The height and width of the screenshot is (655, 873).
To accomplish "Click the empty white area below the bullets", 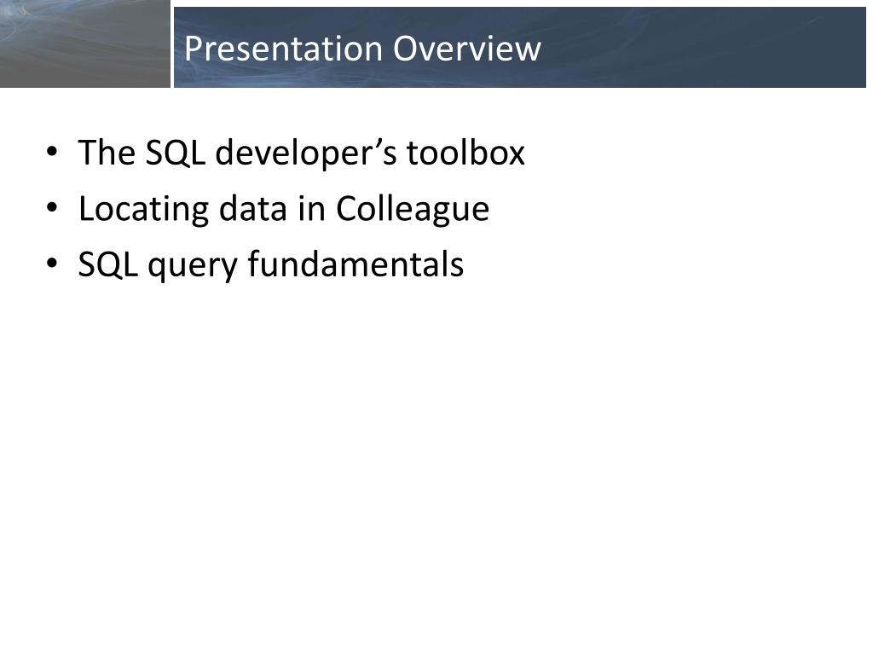I will tap(436, 457).
